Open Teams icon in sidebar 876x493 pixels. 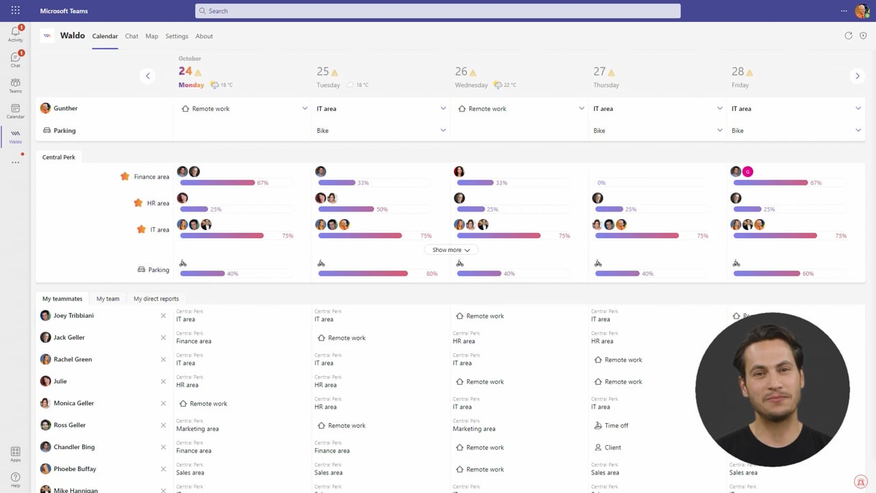[15, 85]
